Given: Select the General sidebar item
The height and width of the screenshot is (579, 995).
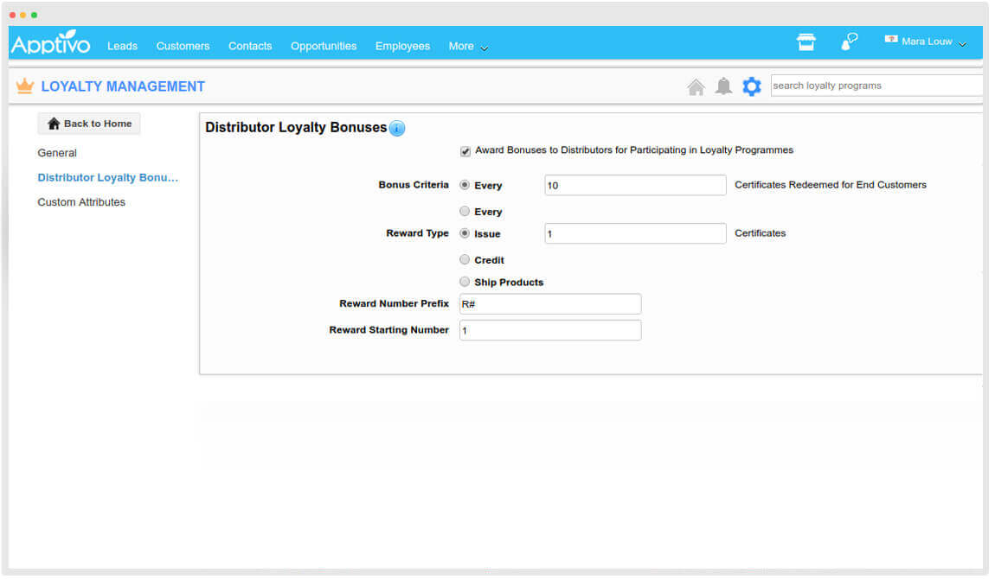Looking at the screenshot, I should click(x=57, y=153).
